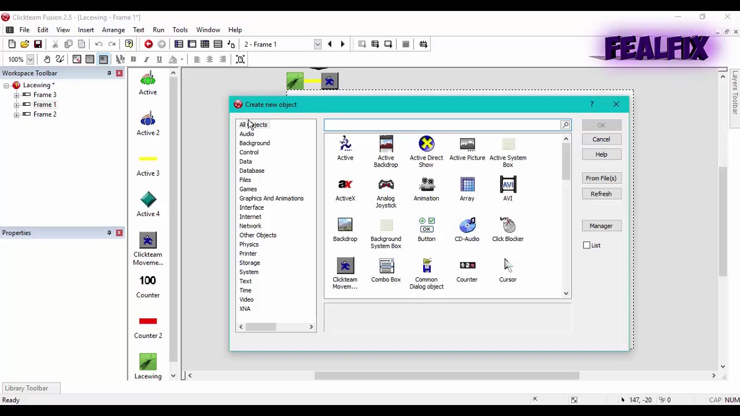This screenshot has width=740, height=416.
Task: Click the object search input field
Action: (442, 125)
